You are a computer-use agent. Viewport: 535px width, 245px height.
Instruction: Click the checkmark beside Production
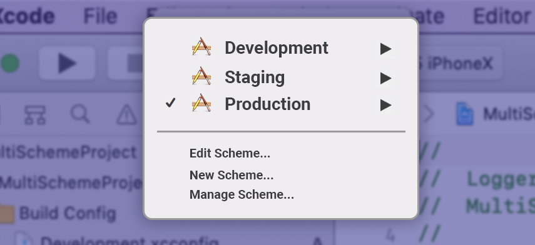tap(170, 102)
